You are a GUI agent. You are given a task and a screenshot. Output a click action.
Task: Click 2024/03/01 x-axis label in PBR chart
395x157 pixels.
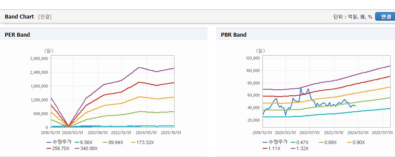pos(358,132)
